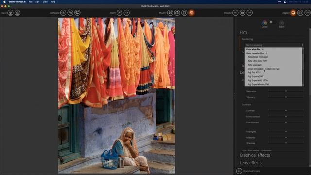
Task: Open the Browse image grid icon
Action: (242, 13)
